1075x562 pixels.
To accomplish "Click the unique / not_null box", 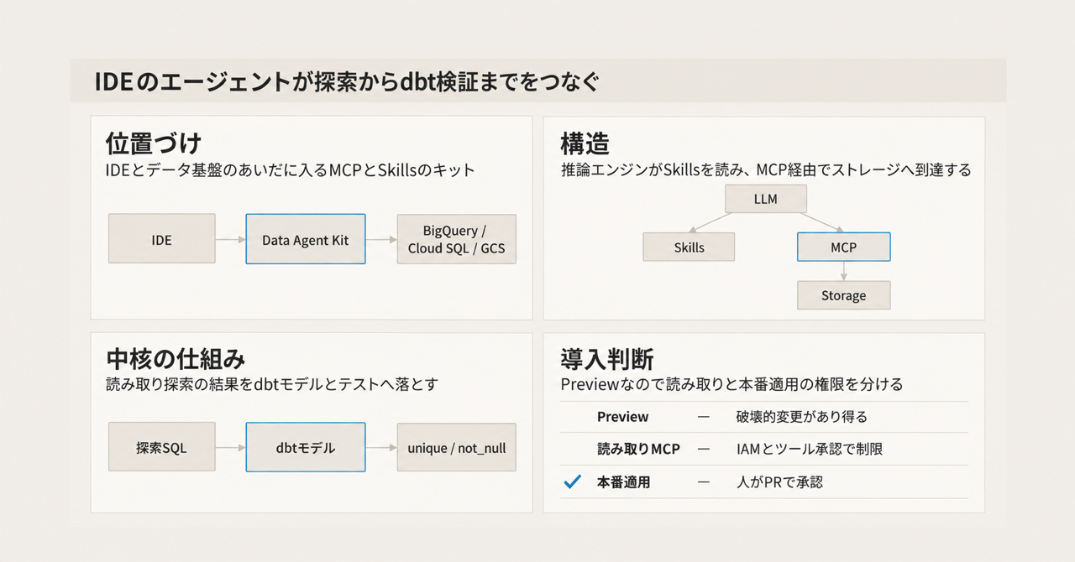I will 456,447.
